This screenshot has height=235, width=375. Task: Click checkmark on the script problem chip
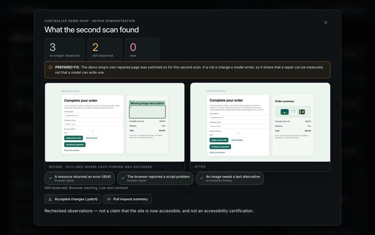[123, 178]
